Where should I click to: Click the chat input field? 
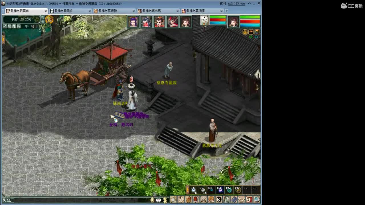pos(81,200)
